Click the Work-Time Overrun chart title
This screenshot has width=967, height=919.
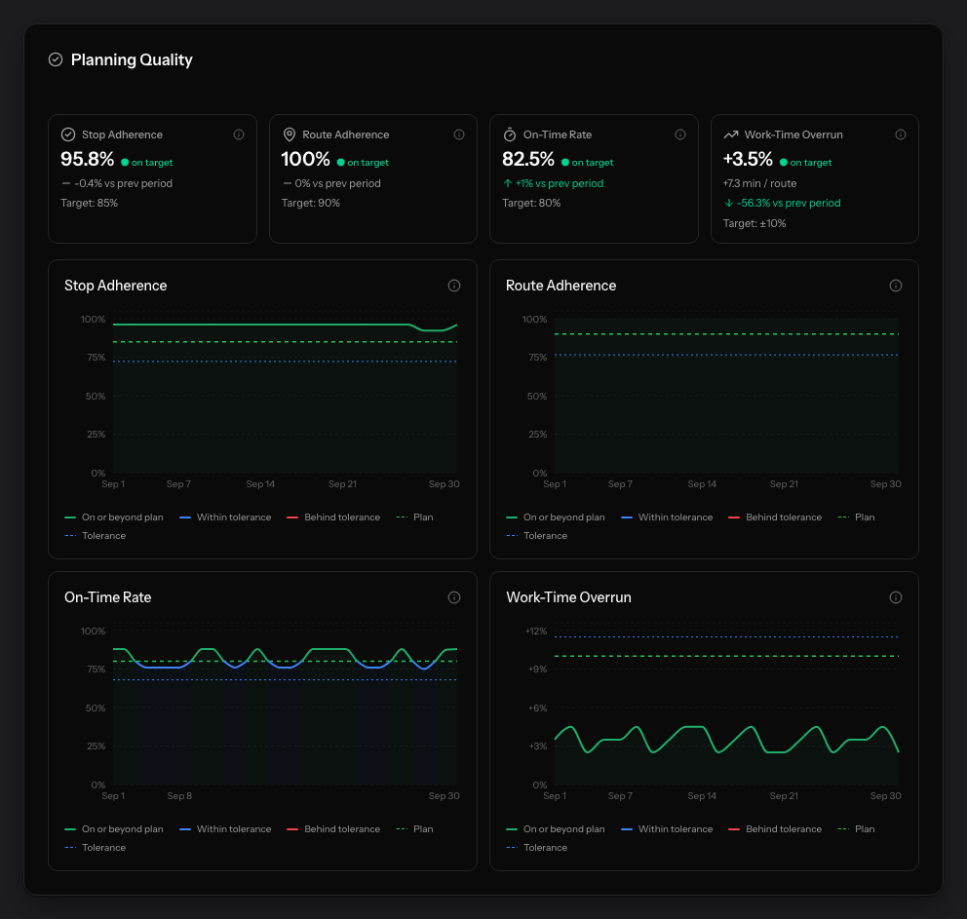pyautogui.click(x=568, y=597)
